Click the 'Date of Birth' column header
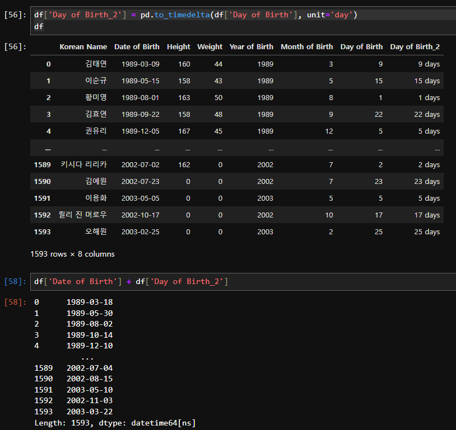 point(137,47)
